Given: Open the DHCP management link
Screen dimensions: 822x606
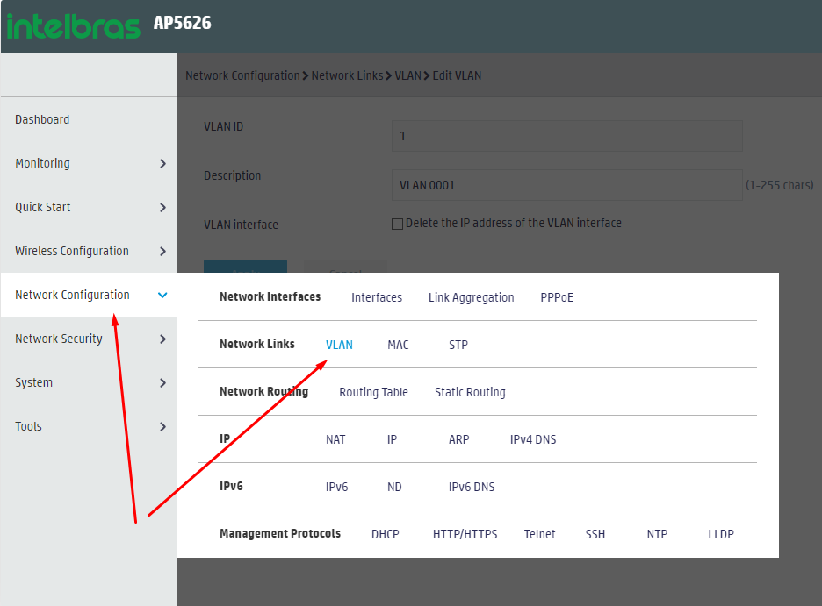Looking at the screenshot, I should [x=386, y=534].
